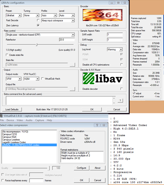Close the Select video compression dialog
Image resolution: width=164 pixels, height=185 pixels.
104,125
